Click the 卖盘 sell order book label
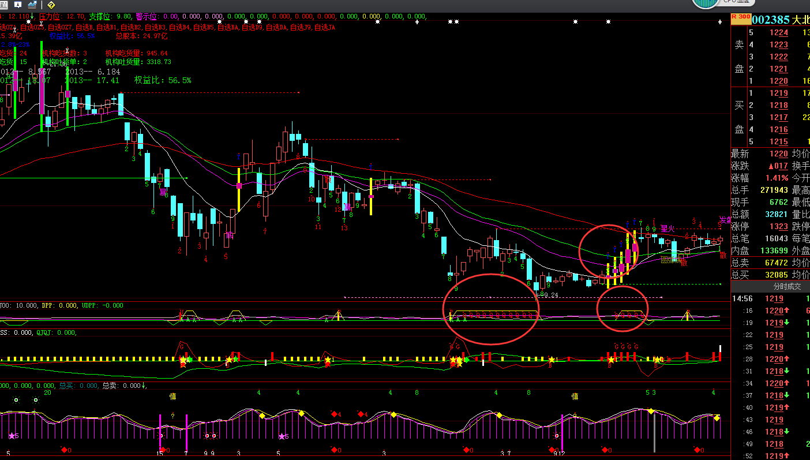 coord(739,57)
